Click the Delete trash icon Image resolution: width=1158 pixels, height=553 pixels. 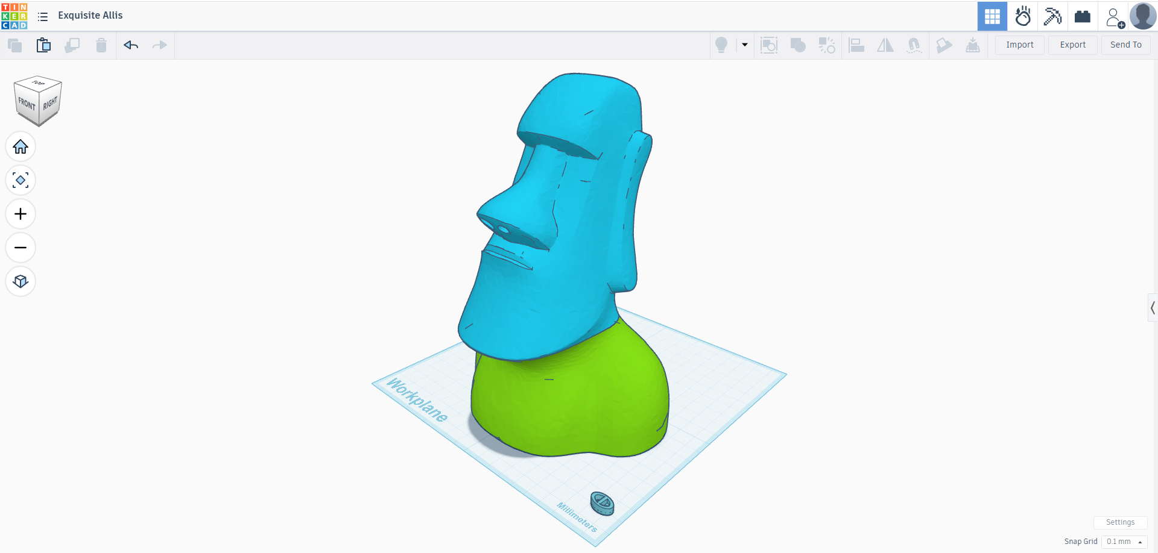(x=101, y=45)
